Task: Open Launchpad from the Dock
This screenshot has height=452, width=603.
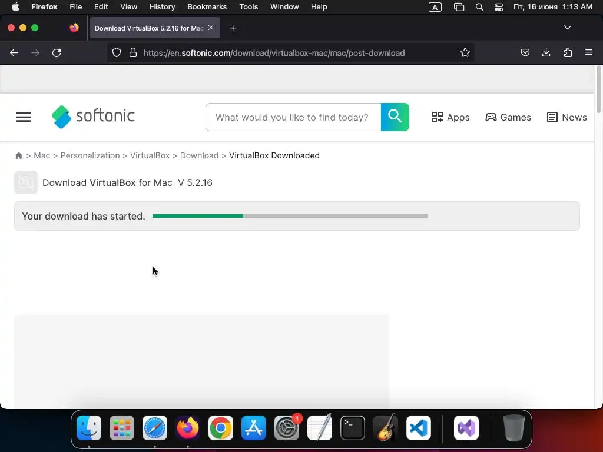Action: 122,428
